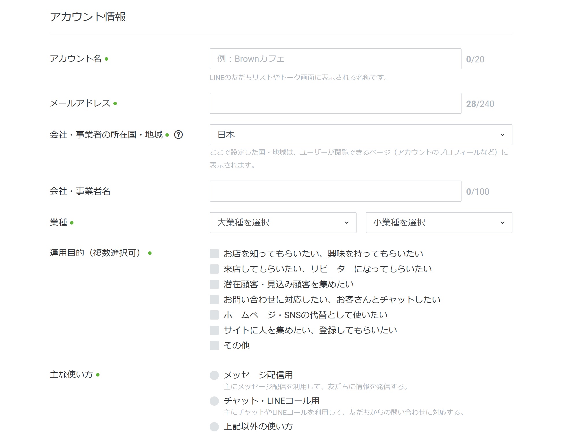
Task: Tick 潜在顧客・見込み顧客を集めたい checkbox
Action: 214,284
